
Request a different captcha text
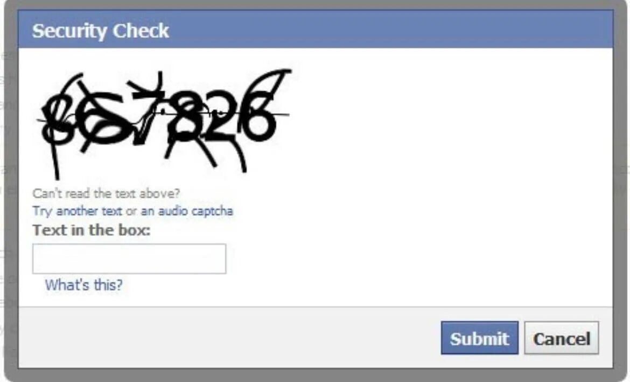[77, 211]
